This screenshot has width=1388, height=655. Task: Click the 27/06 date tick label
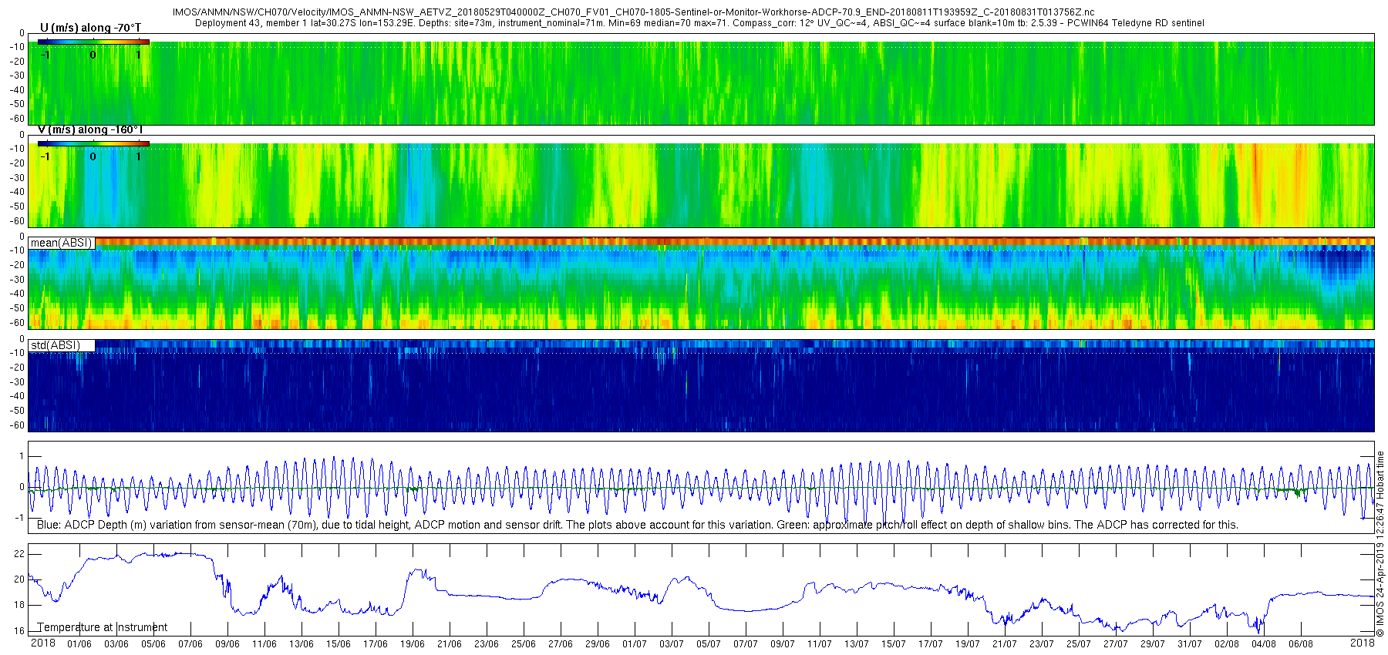pos(561,644)
